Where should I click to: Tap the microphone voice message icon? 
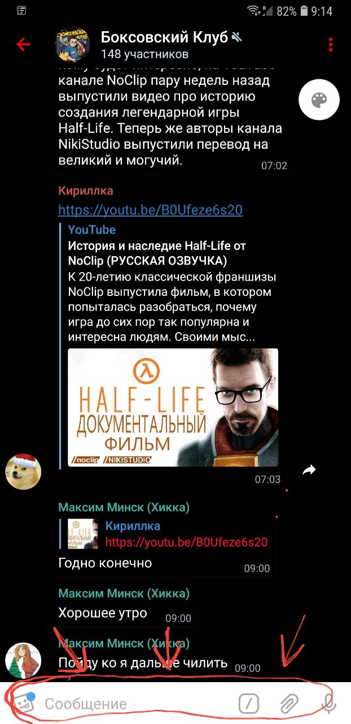point(329,704)
